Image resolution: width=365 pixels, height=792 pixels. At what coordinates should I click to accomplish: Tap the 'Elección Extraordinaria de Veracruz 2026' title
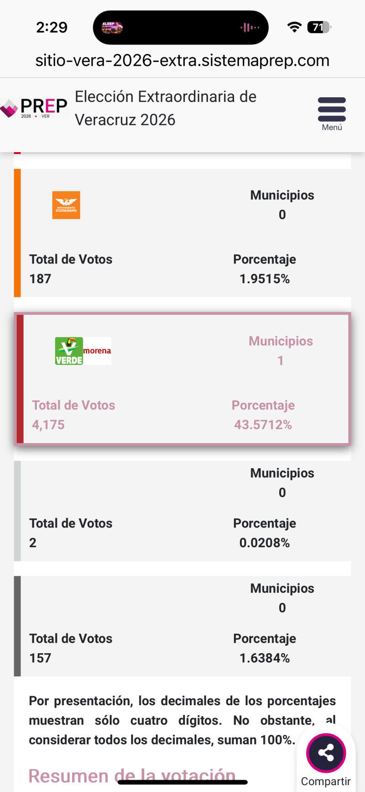pos(166,108)
